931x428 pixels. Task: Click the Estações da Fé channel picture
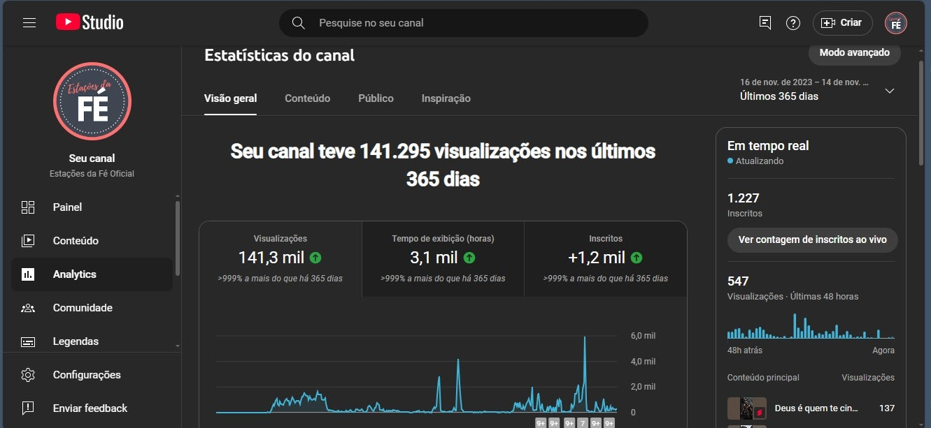pos(92,102)
